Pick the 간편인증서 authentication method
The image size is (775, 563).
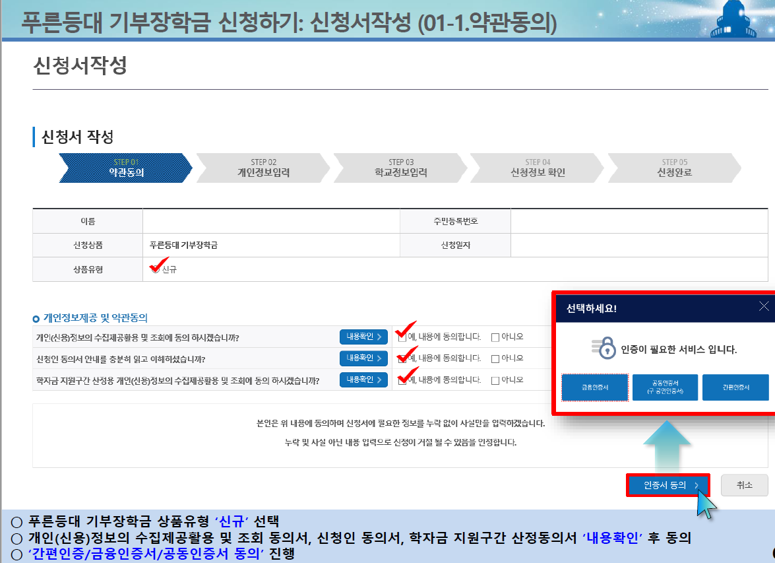pos(735,387)
